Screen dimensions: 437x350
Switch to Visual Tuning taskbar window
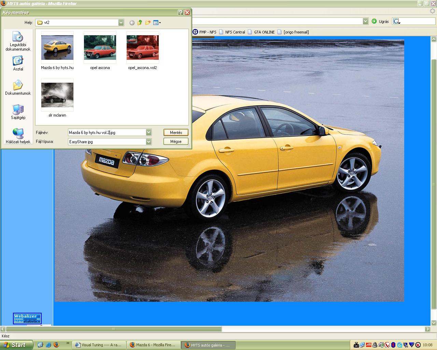tap(99, 345)
